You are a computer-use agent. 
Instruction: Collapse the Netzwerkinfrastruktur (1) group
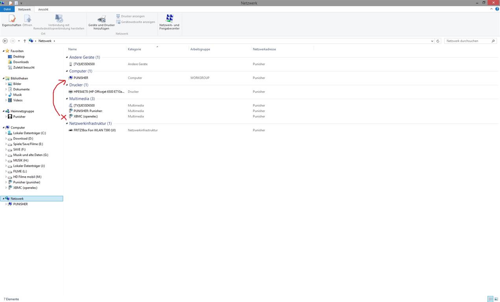[67, 123]
